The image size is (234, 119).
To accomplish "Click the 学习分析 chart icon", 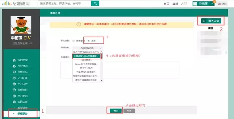I will pyautogui.click(x=14, y=84).
